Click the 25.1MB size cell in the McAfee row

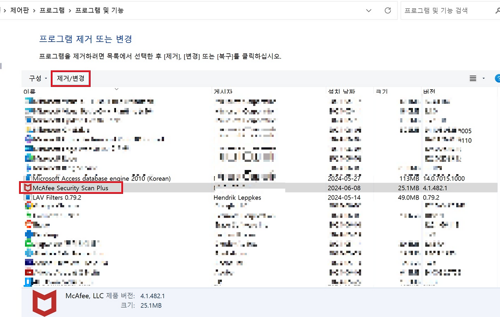pos(409,188)
